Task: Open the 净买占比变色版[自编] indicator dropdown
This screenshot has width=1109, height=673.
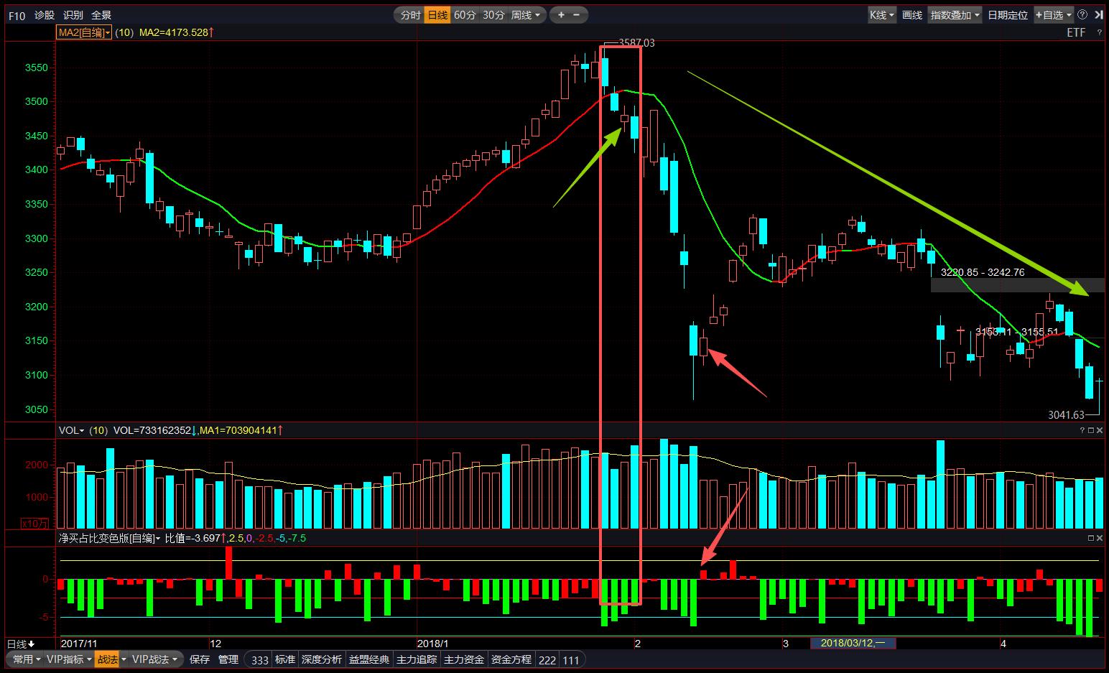Action: pos(109,538)
